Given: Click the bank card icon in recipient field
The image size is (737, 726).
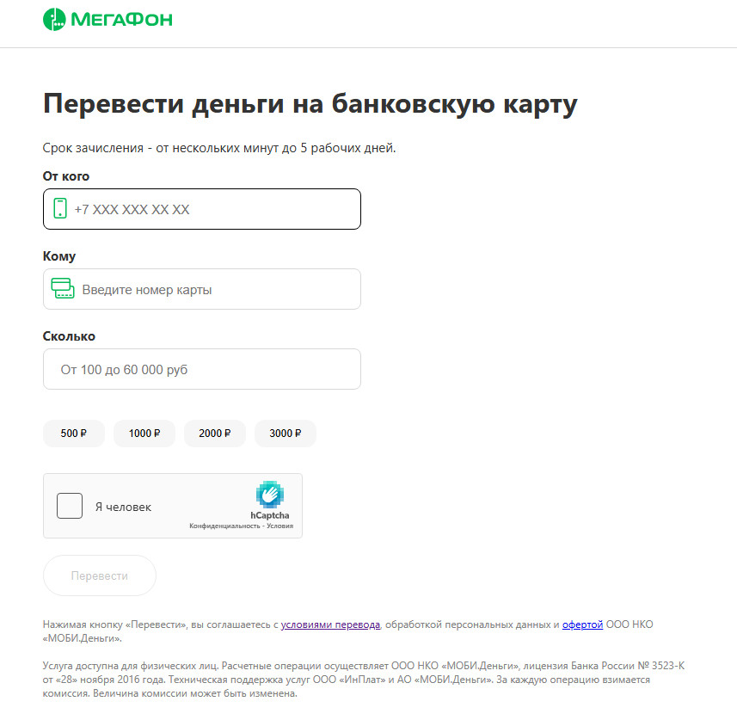Looking at the screenshot, I should click(x=63, y=288).
